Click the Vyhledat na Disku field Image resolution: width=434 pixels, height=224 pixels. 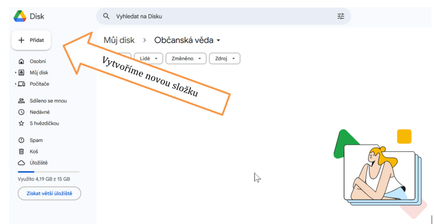click(x=220, y=16)
